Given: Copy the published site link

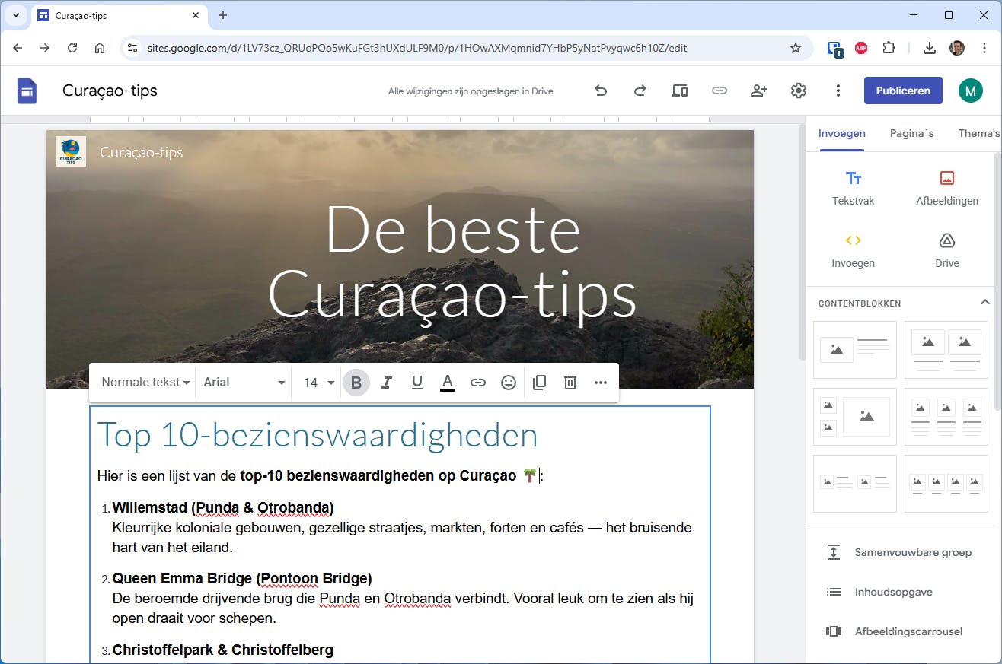Looking at the screenshot, I should 720,91.
